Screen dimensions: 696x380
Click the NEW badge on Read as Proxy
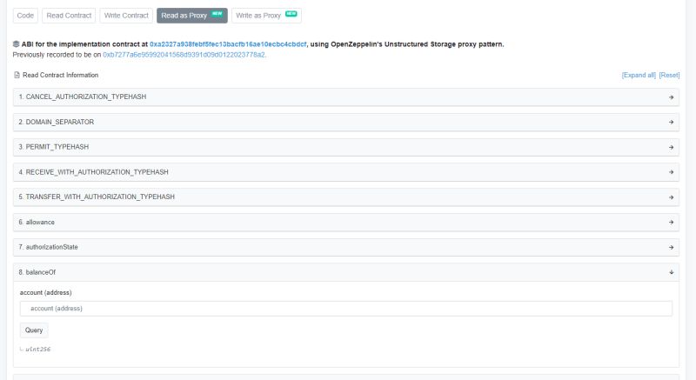(x=217, y=14)
